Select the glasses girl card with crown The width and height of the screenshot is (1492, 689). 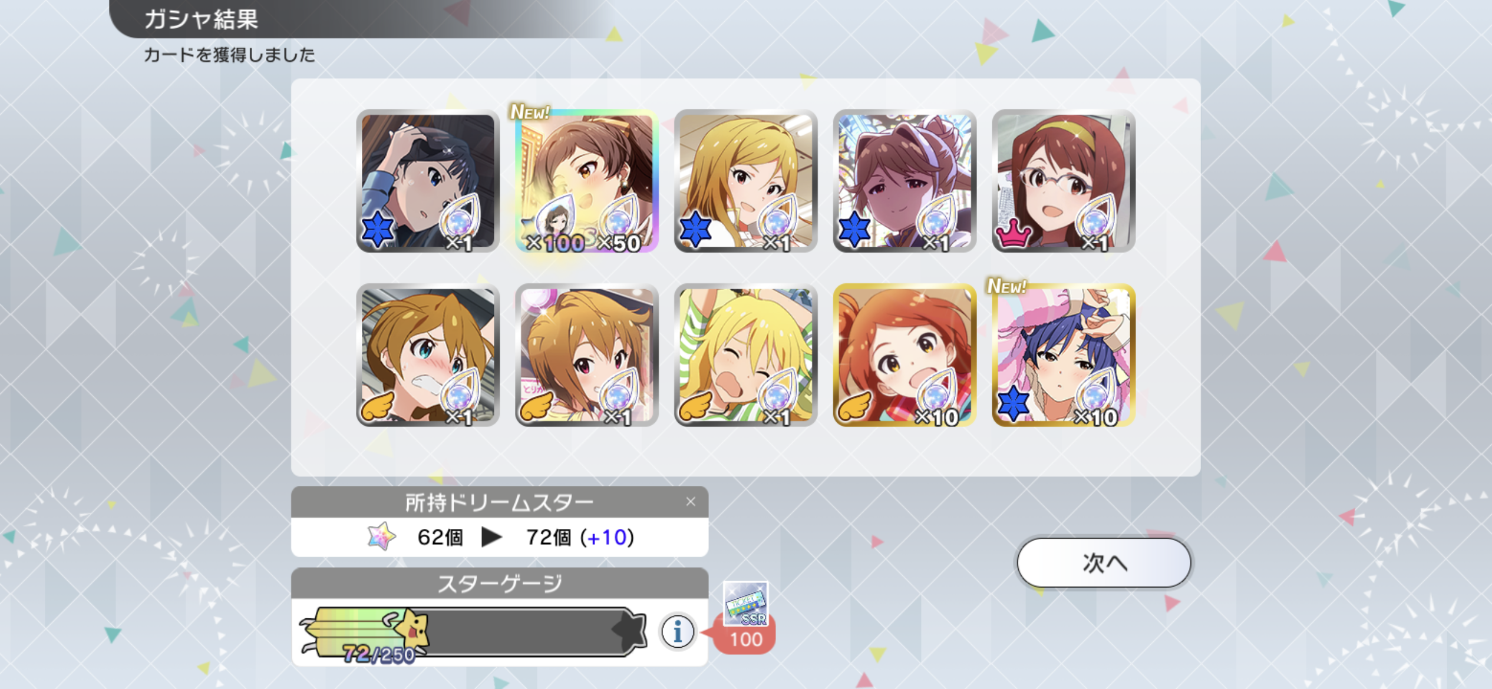1064,181
